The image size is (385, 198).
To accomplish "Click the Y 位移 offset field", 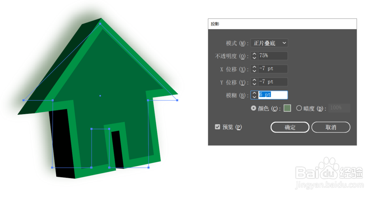I will point(273,82).
